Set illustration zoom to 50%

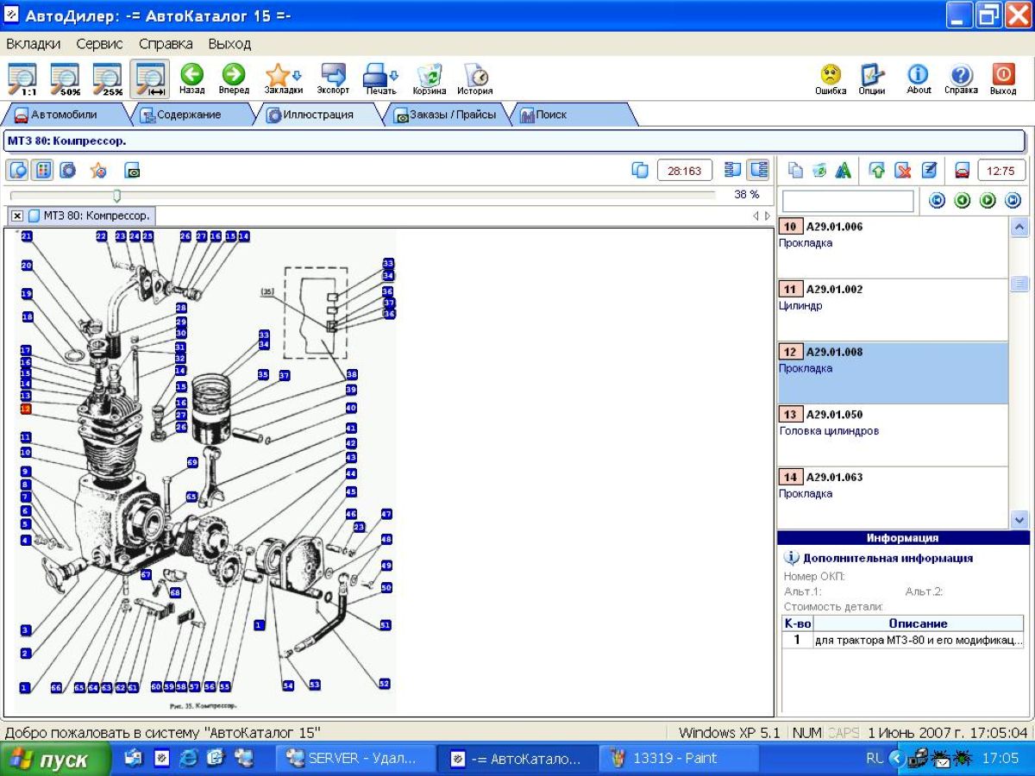click(65, 78)
